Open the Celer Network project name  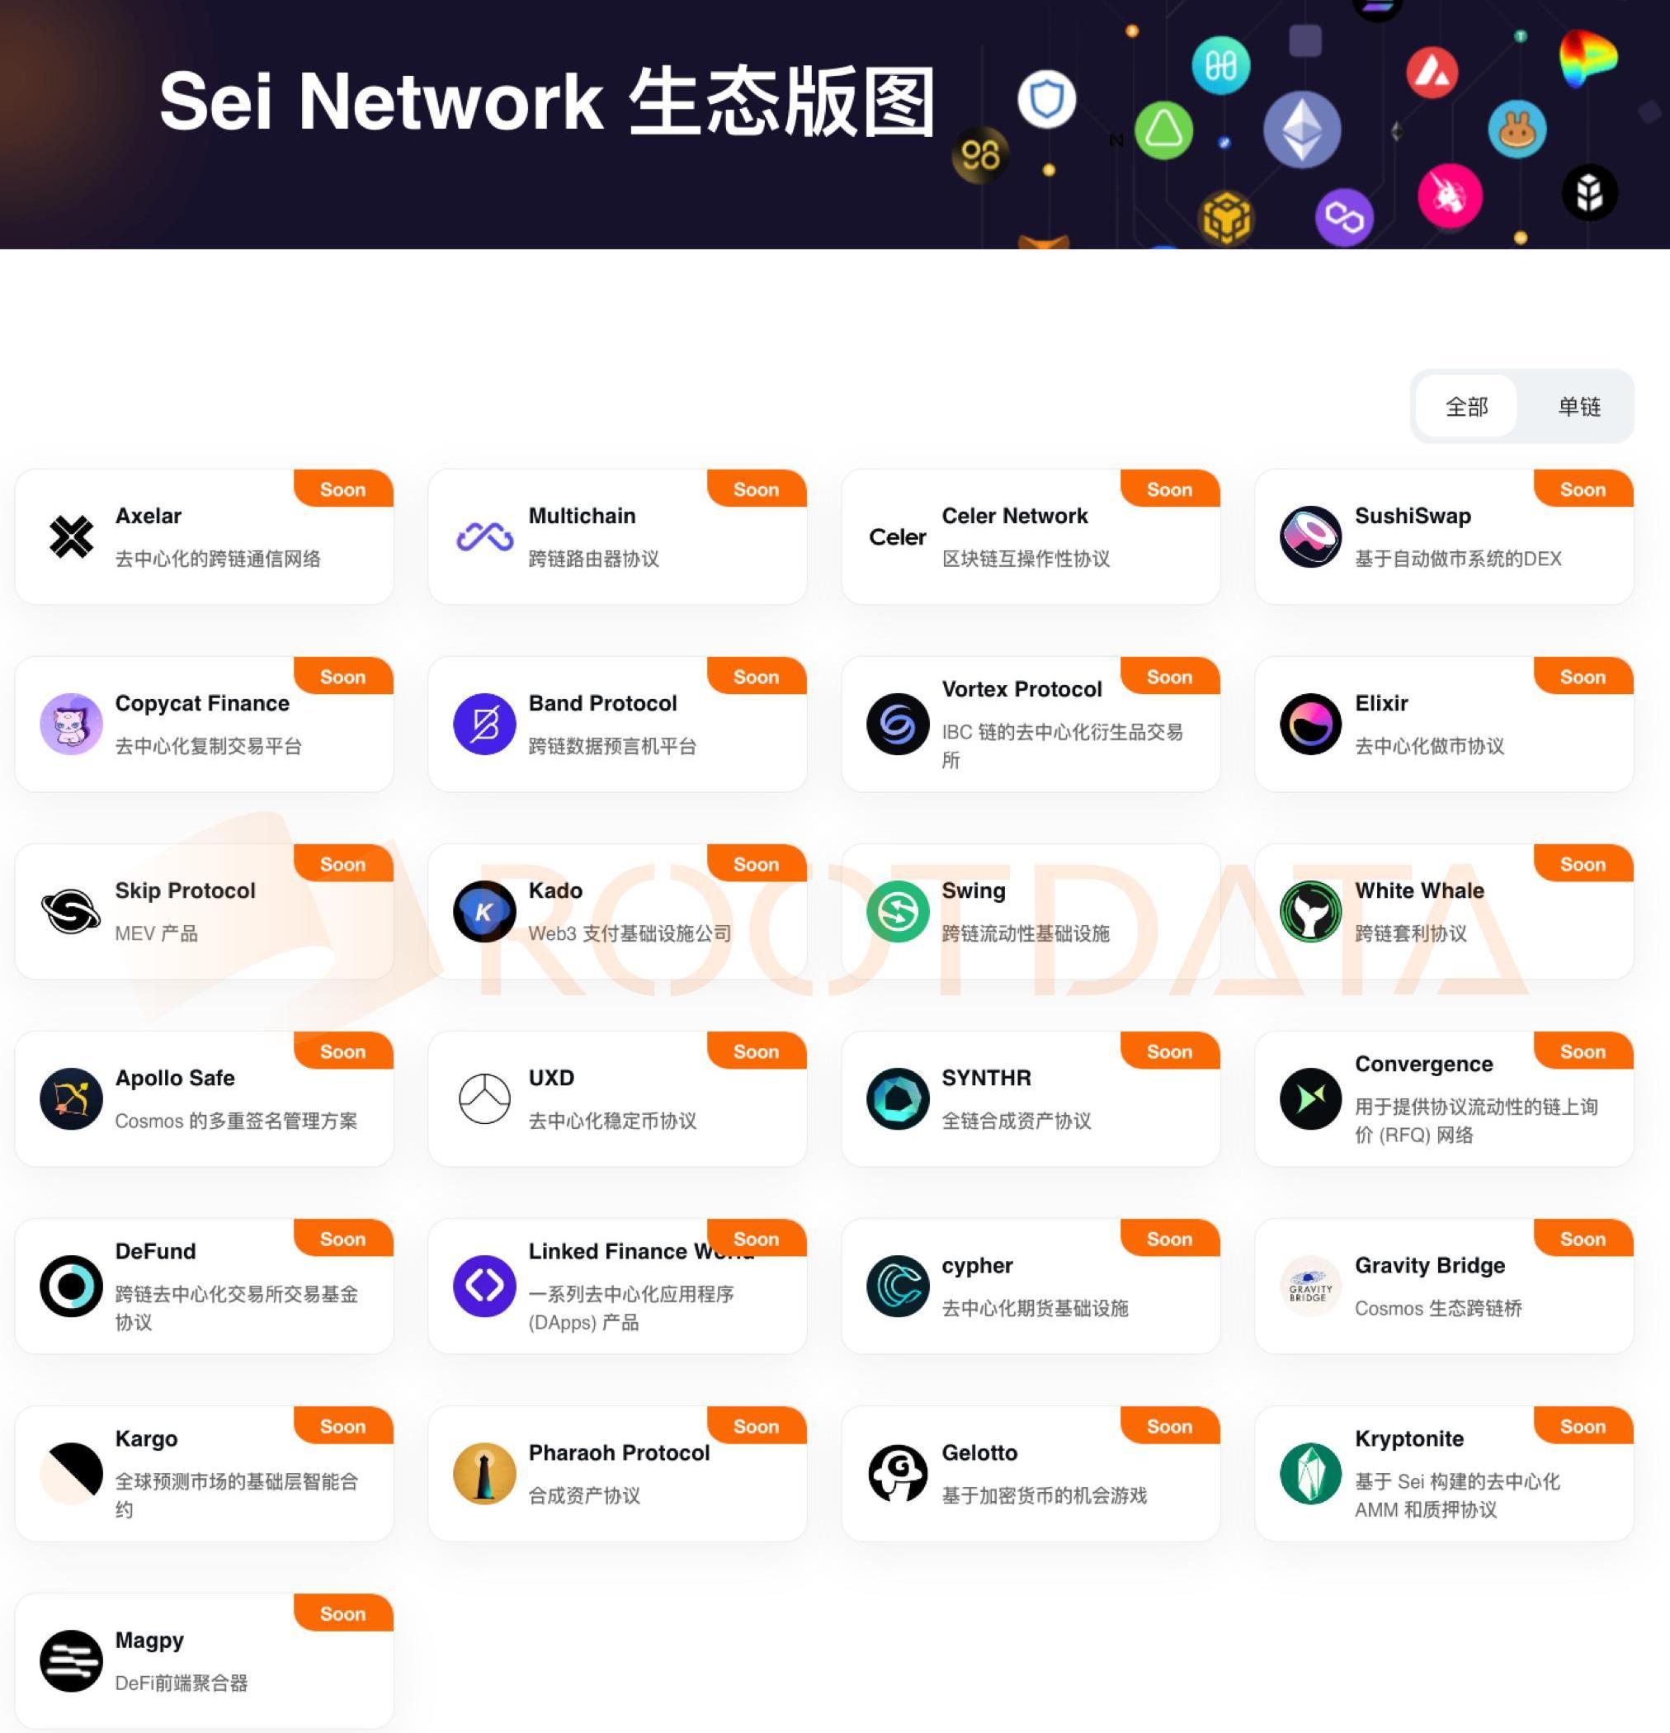(1014, 517)
